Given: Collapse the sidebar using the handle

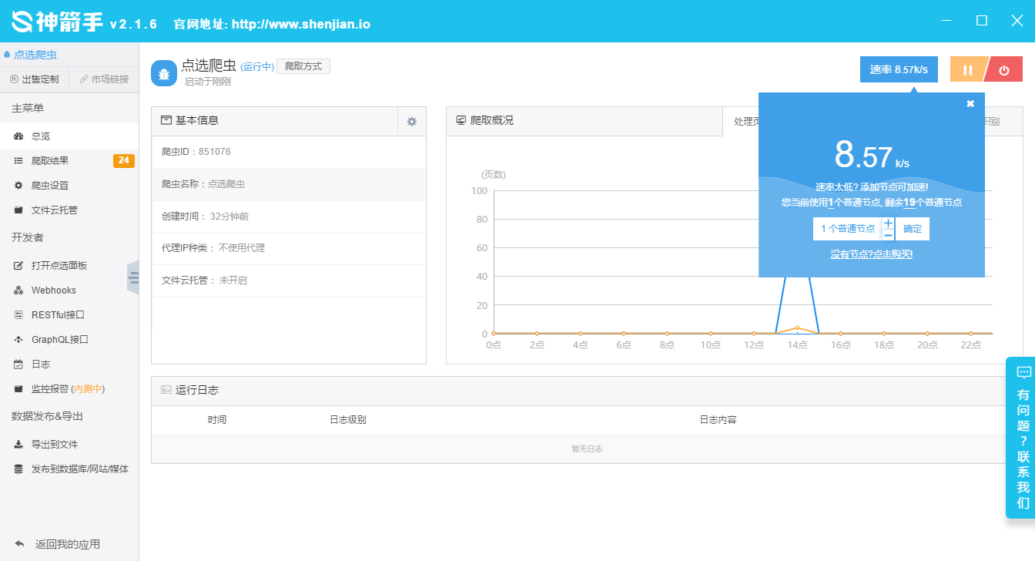Looking at the screenshot, I should (x=133, y=277).
